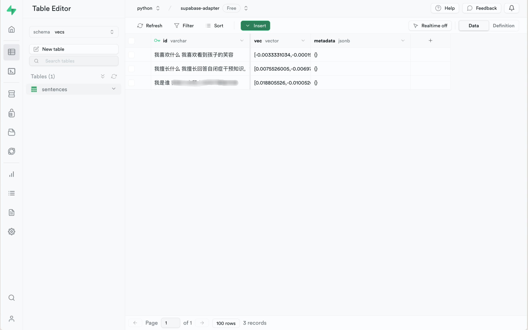Screen dimensions: 528x330
Task: Click the Tables (1) heading
Action: [x=43, y=76]
